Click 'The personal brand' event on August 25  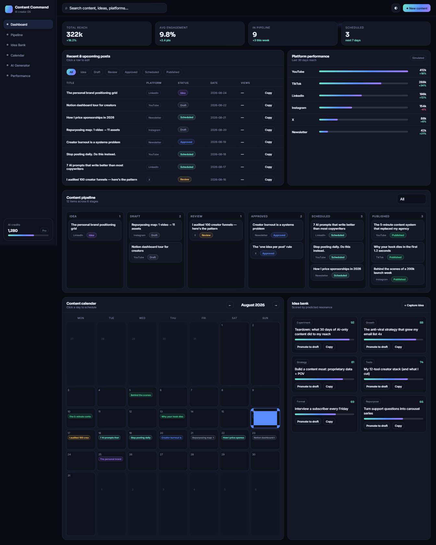[111, 459]
